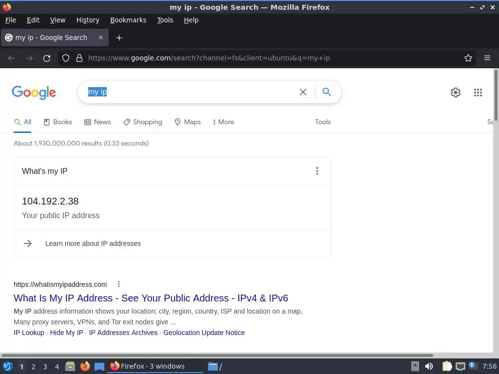Image resolution: width=499 pixels, height=374 pixels.
Task: Switch to Books results
Action: [58, 122]
